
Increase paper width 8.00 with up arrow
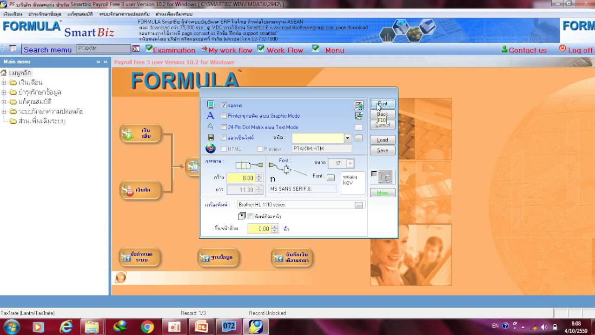click(x=259, y=176)
